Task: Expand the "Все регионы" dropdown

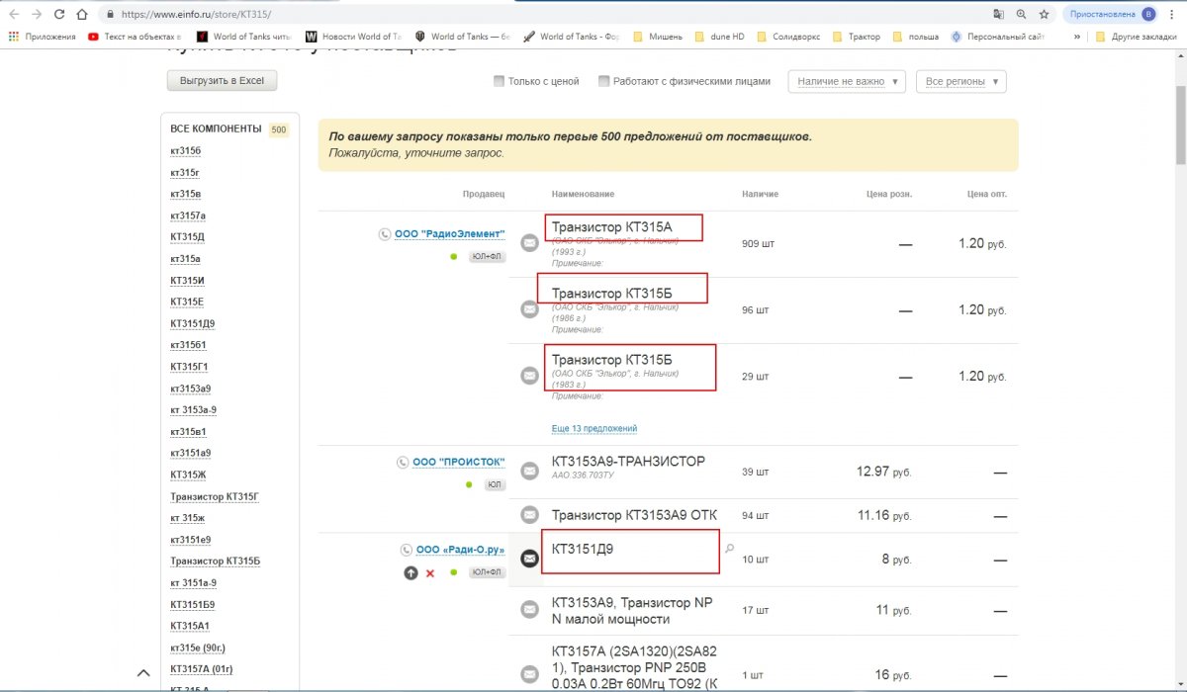Action: coord(961,81)
